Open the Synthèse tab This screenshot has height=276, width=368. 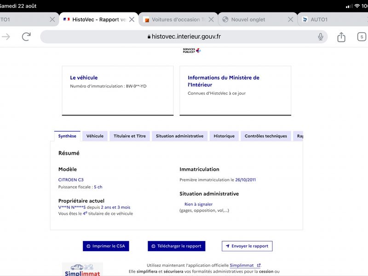(67, 136)
